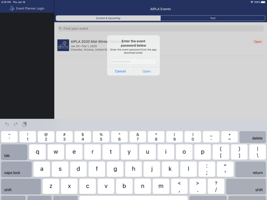This screenshot has width=267, height=200.
Task: Tap the 1 / exclamation key
Action: (28, 137)
